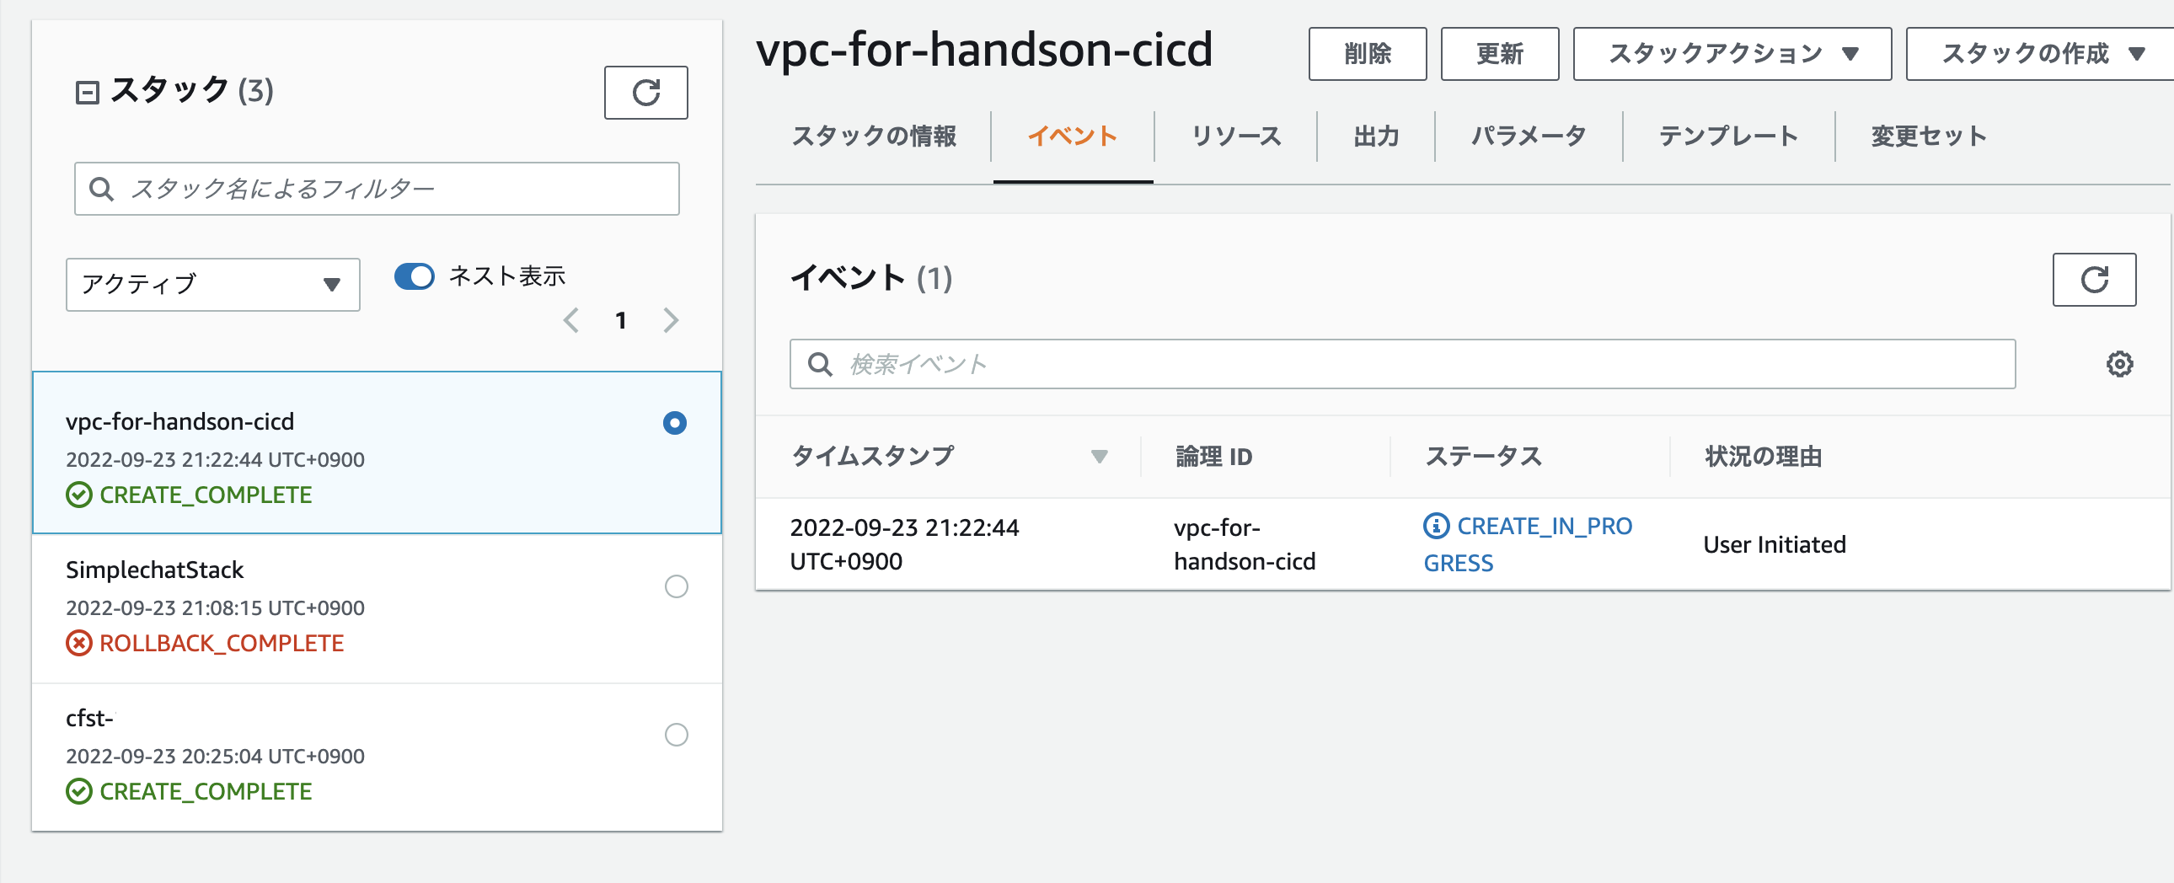This screenshot has width=2174, height=883.
Task: Refresh the stack list
Action: (x=645, y=93)
